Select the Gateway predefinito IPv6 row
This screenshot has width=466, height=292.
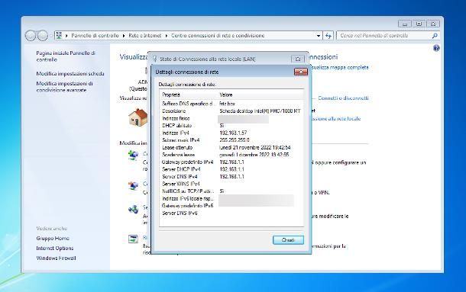pyautogui.click(x=231, y=206)
